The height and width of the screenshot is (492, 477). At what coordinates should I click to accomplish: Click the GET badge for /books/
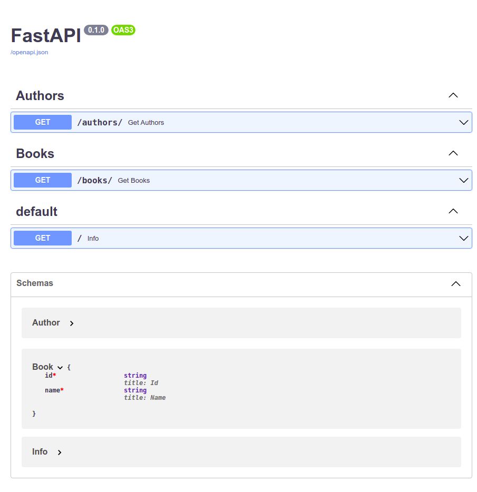43,180
